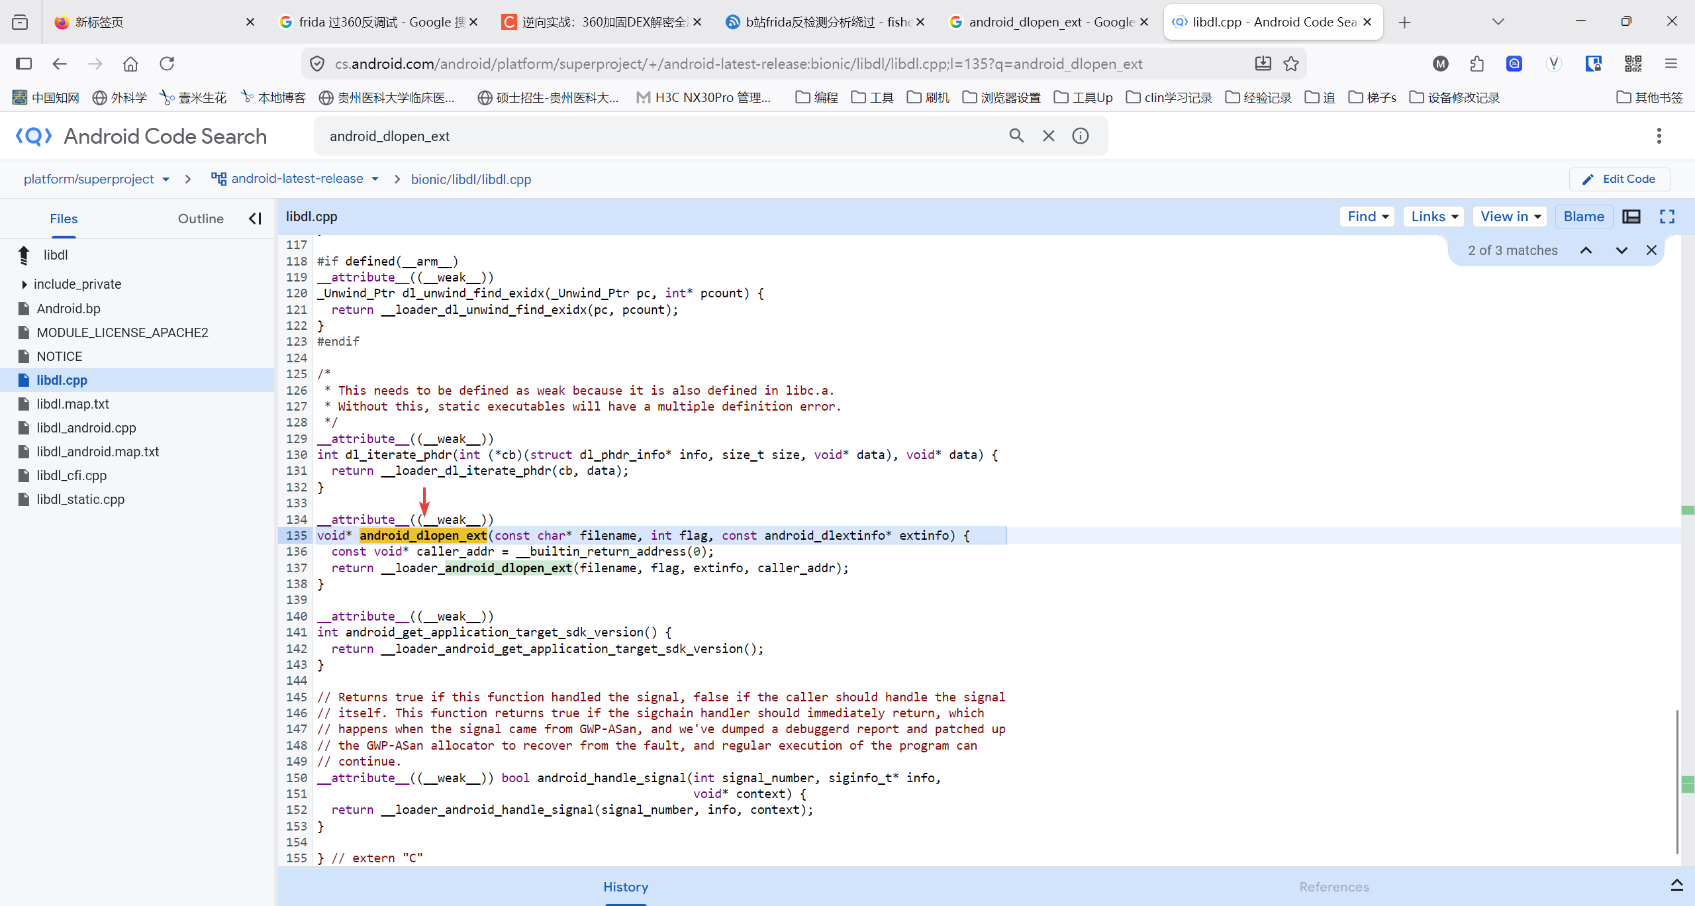
Task: Open the References tab
Action: click(1333, 887)
